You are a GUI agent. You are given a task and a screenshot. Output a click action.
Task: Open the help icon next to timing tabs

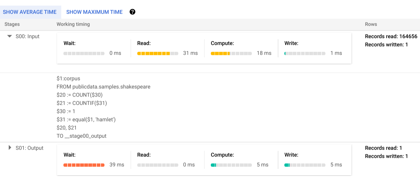pos(132,12)
